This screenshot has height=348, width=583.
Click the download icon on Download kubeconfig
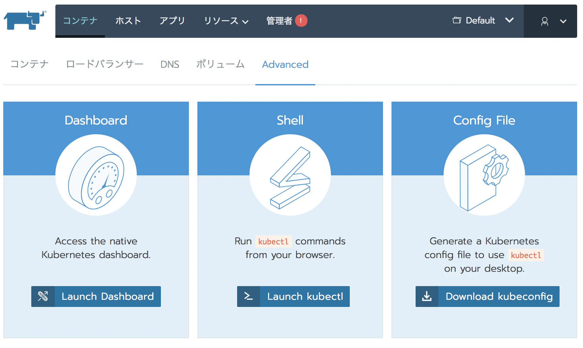tap(427, 297)
